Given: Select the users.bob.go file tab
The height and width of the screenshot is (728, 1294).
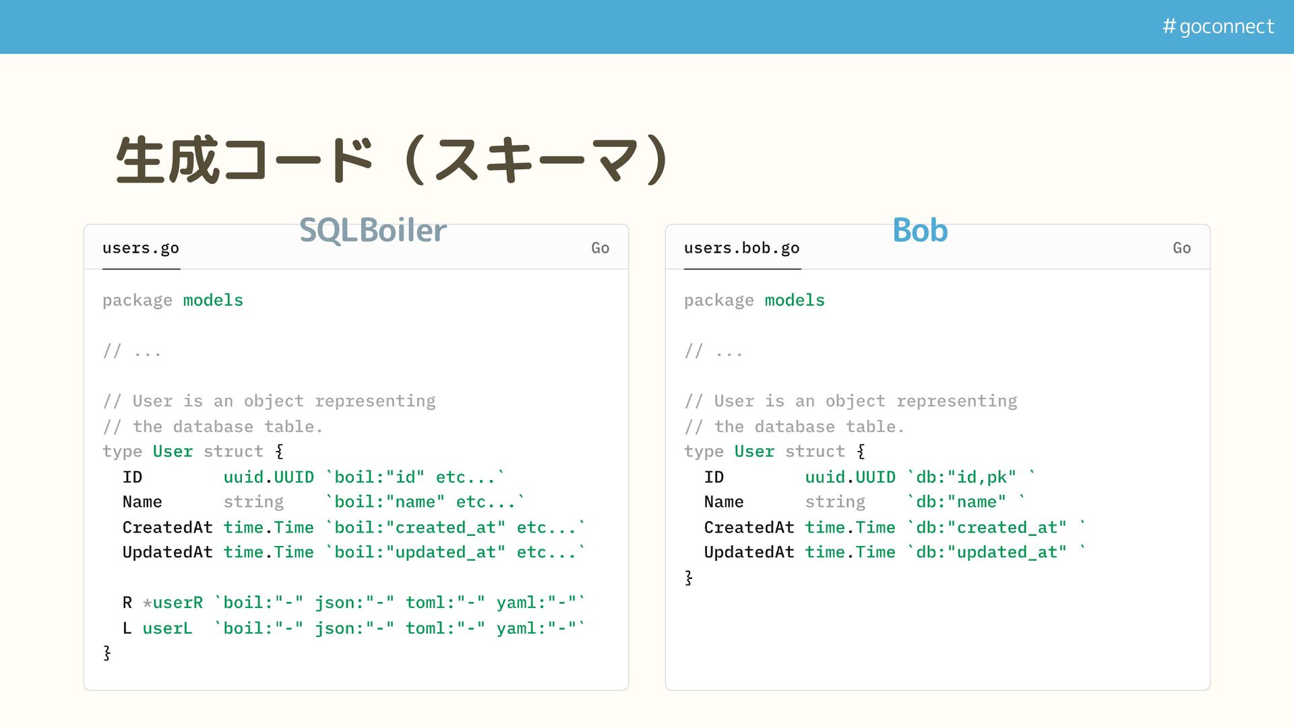Looking at the screenshot, I should [741, 248].
